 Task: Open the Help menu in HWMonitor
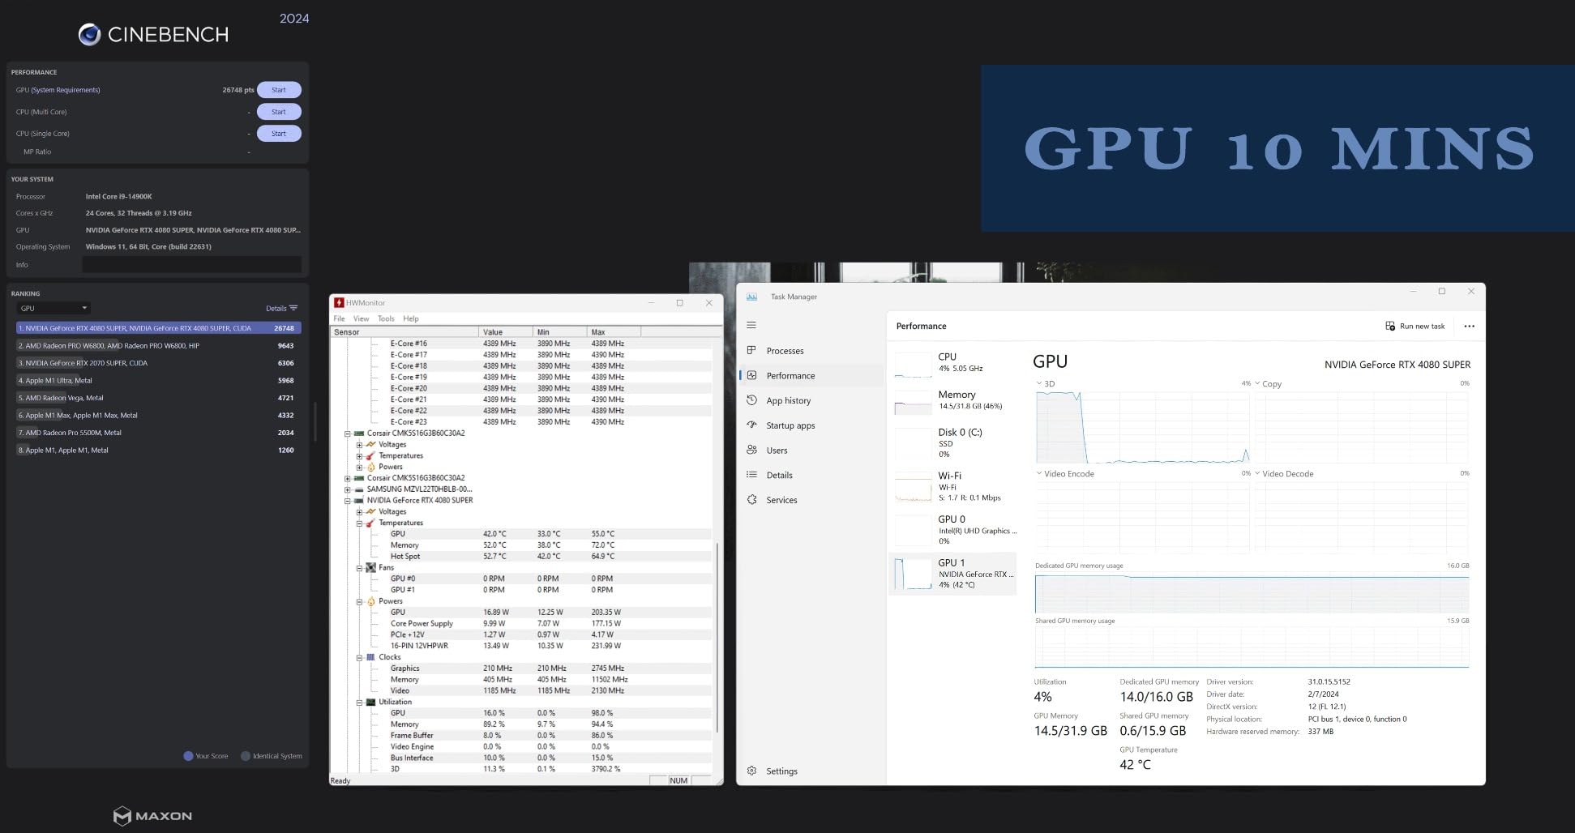411,318
